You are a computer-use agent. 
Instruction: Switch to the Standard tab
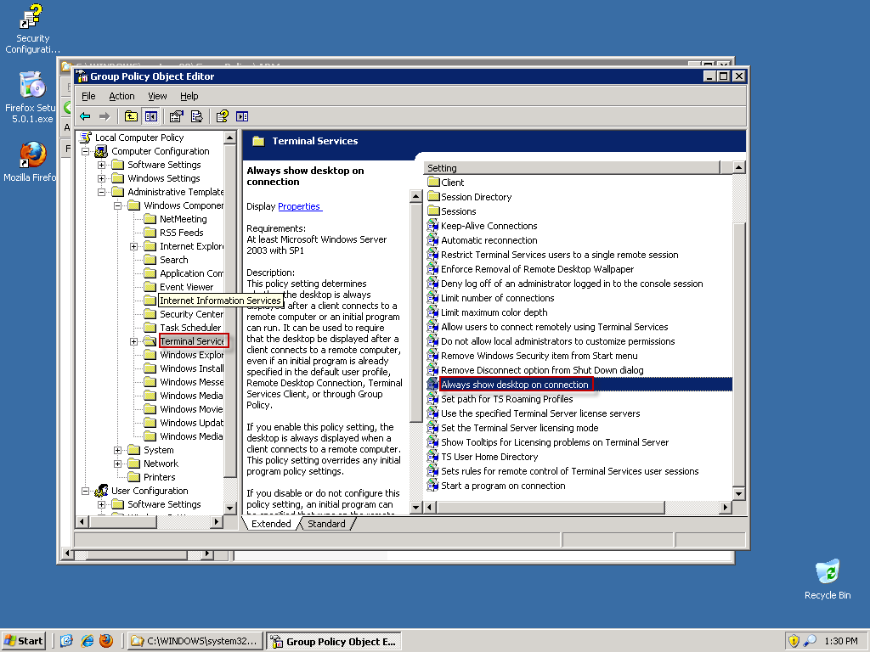coord(326,524)
